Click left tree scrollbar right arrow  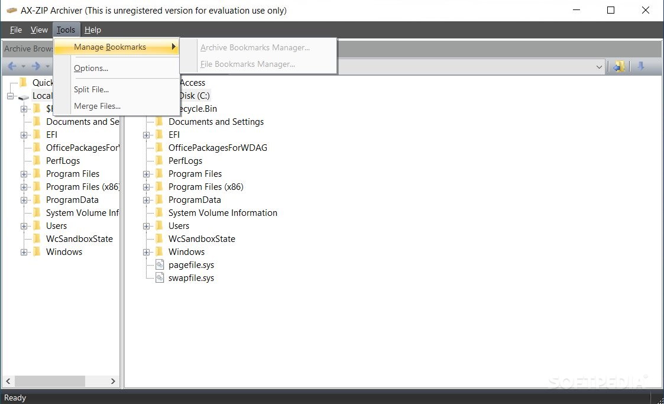[x=113, y=381]
